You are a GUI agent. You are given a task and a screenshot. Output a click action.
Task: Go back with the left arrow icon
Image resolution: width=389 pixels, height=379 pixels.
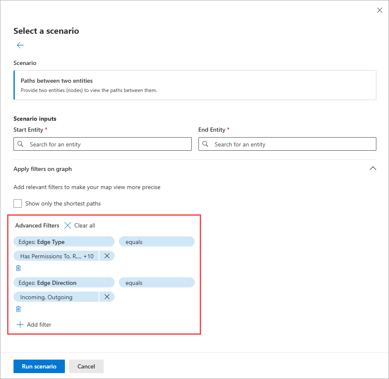pyautogui.click(x=20, y=45)
